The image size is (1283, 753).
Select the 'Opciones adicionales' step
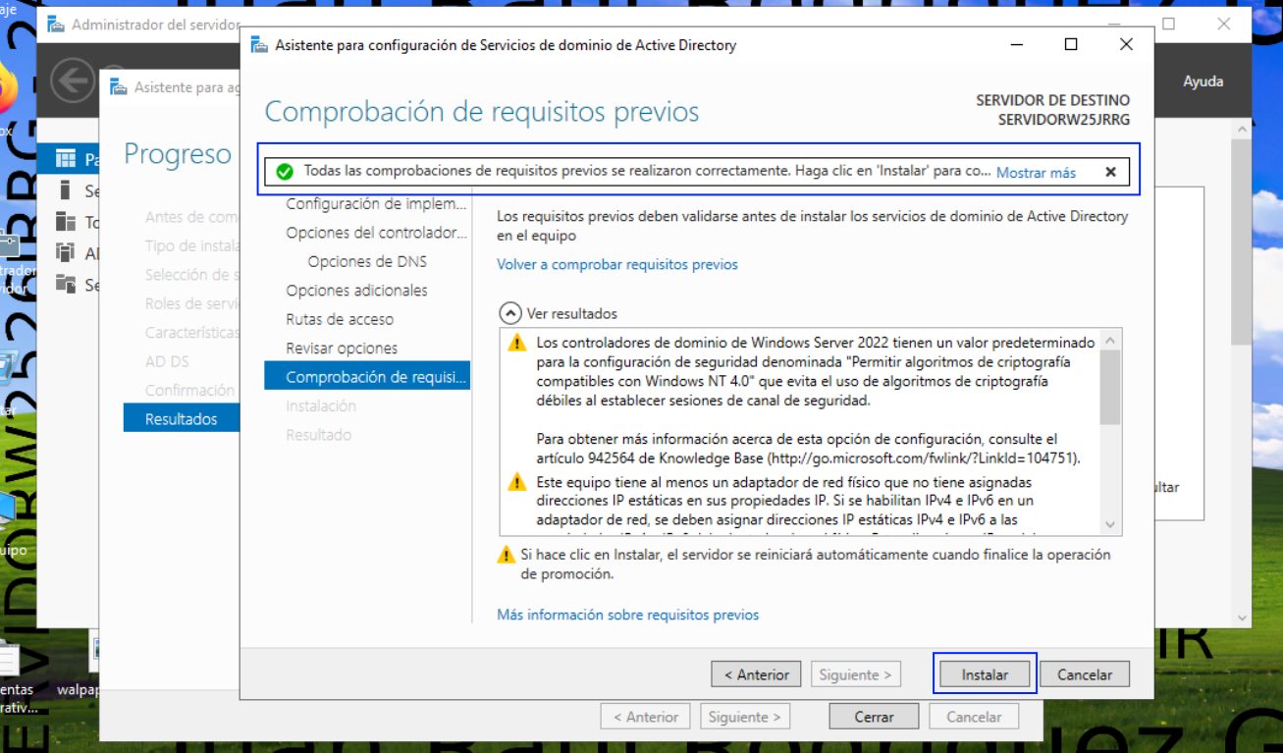pyautogui.click(x=356, y=291)
